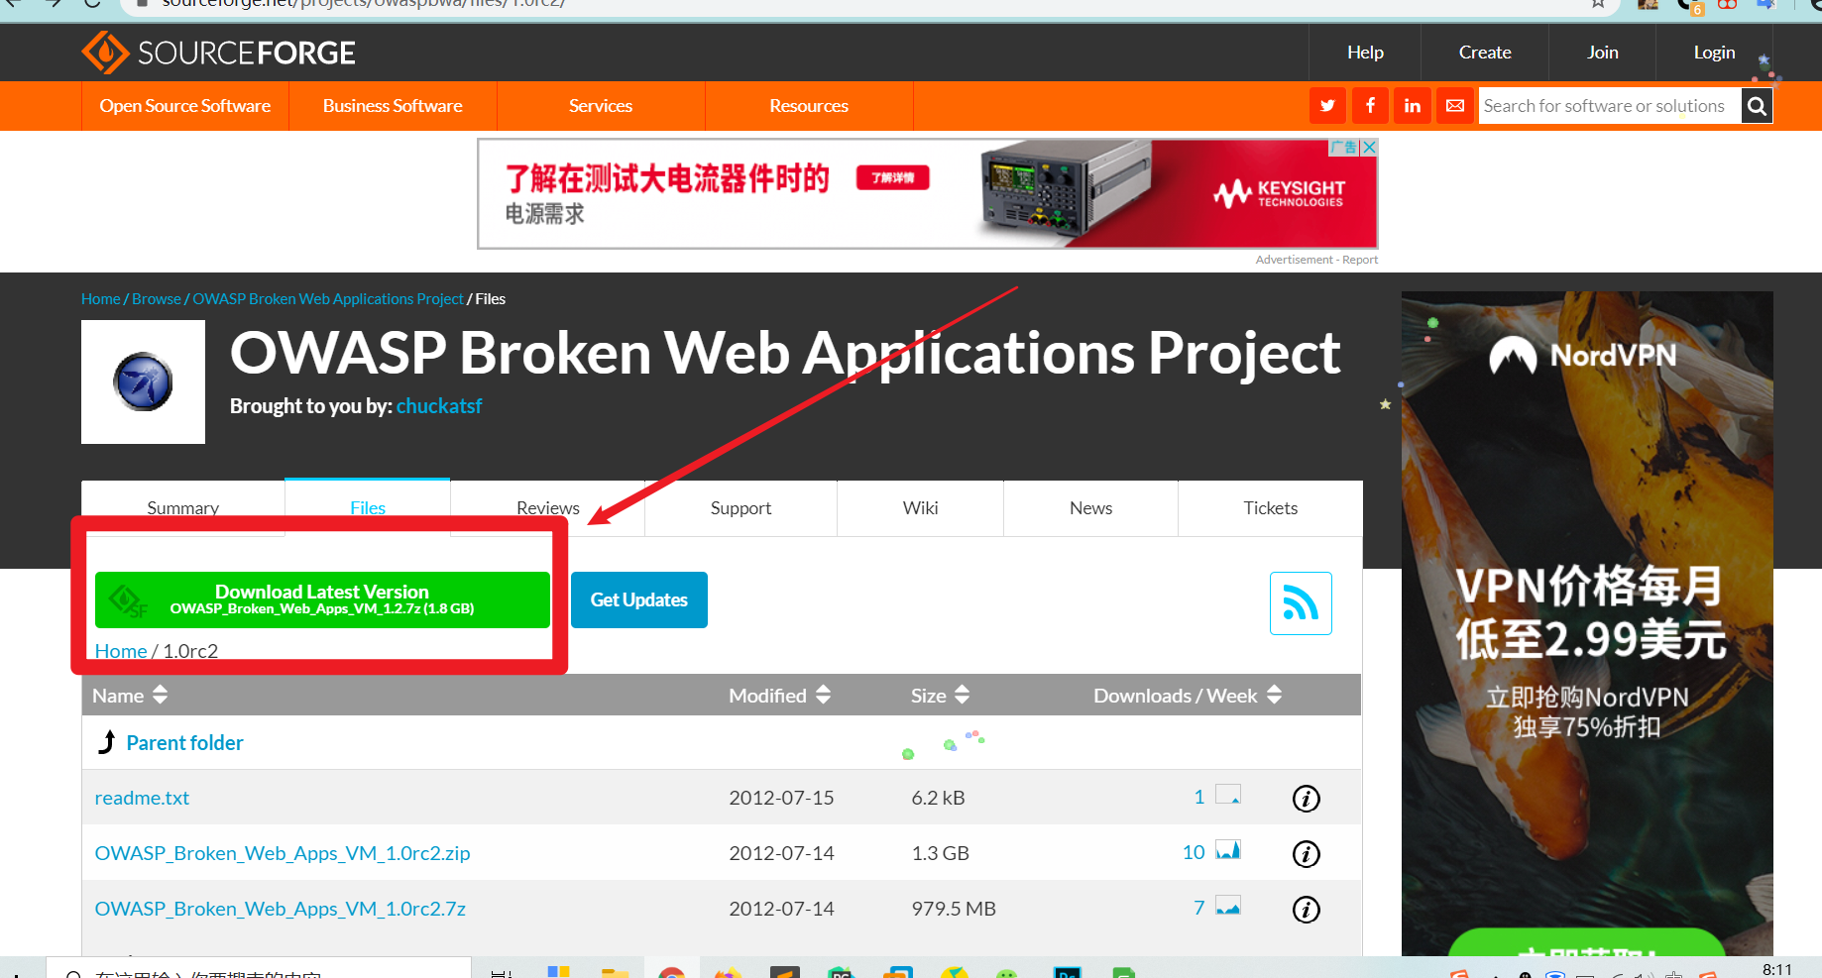The image size is (1822, 978).
Task: Open OWASP Broken Web Applications Project breadcrumb
Action: pos(328,299)
